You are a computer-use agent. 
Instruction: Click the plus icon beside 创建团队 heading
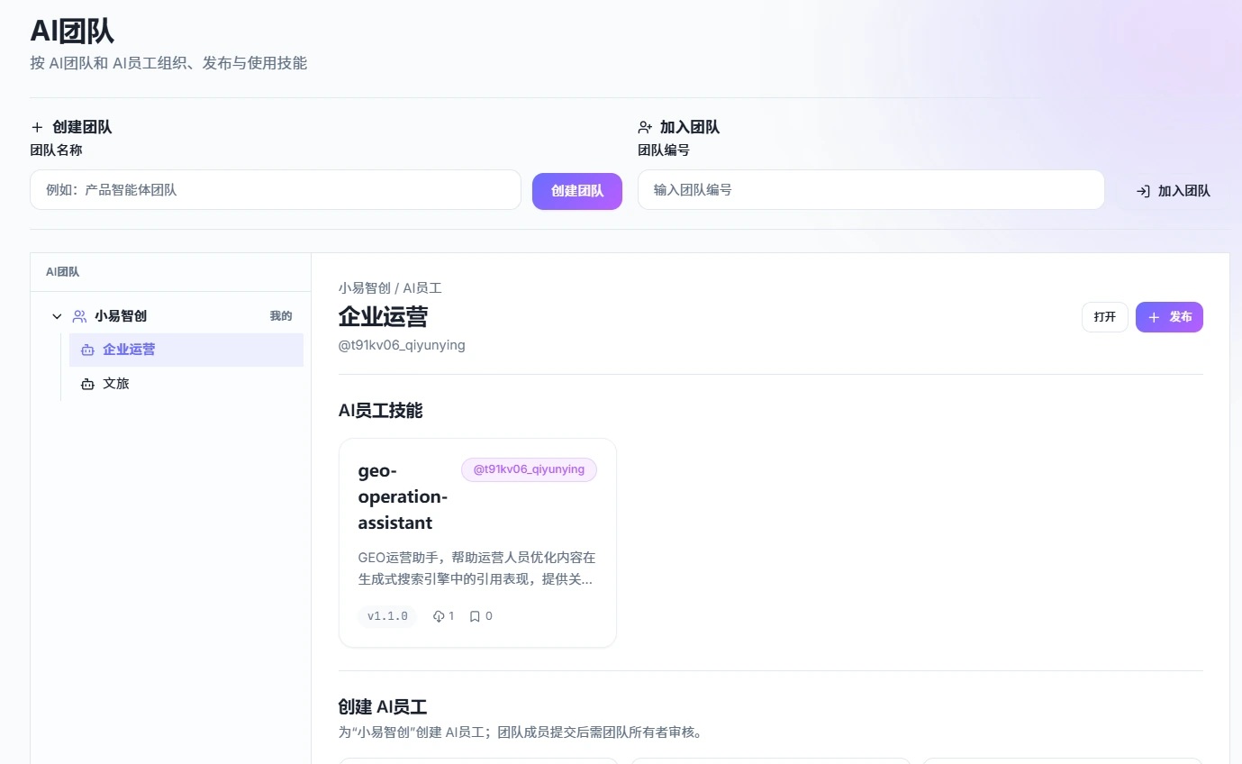[37, 127]
